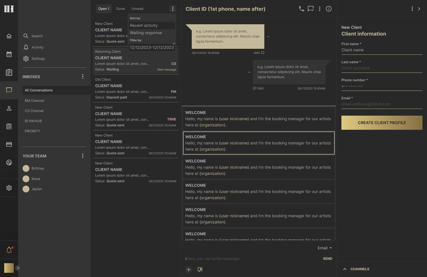Click the plus attachment icon below message
The width and height of the screenshot is (427, 277).
pyautogui.click(x=189, y=270)
